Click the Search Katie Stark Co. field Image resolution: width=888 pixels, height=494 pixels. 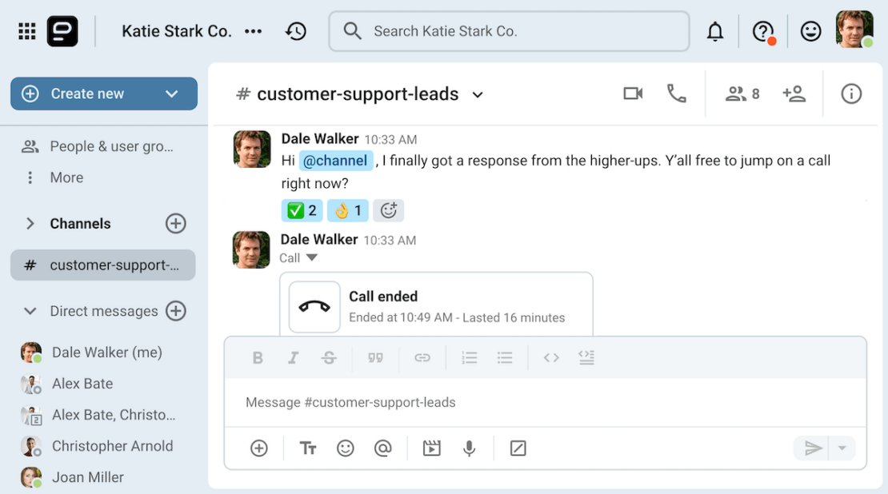point(509,32)
